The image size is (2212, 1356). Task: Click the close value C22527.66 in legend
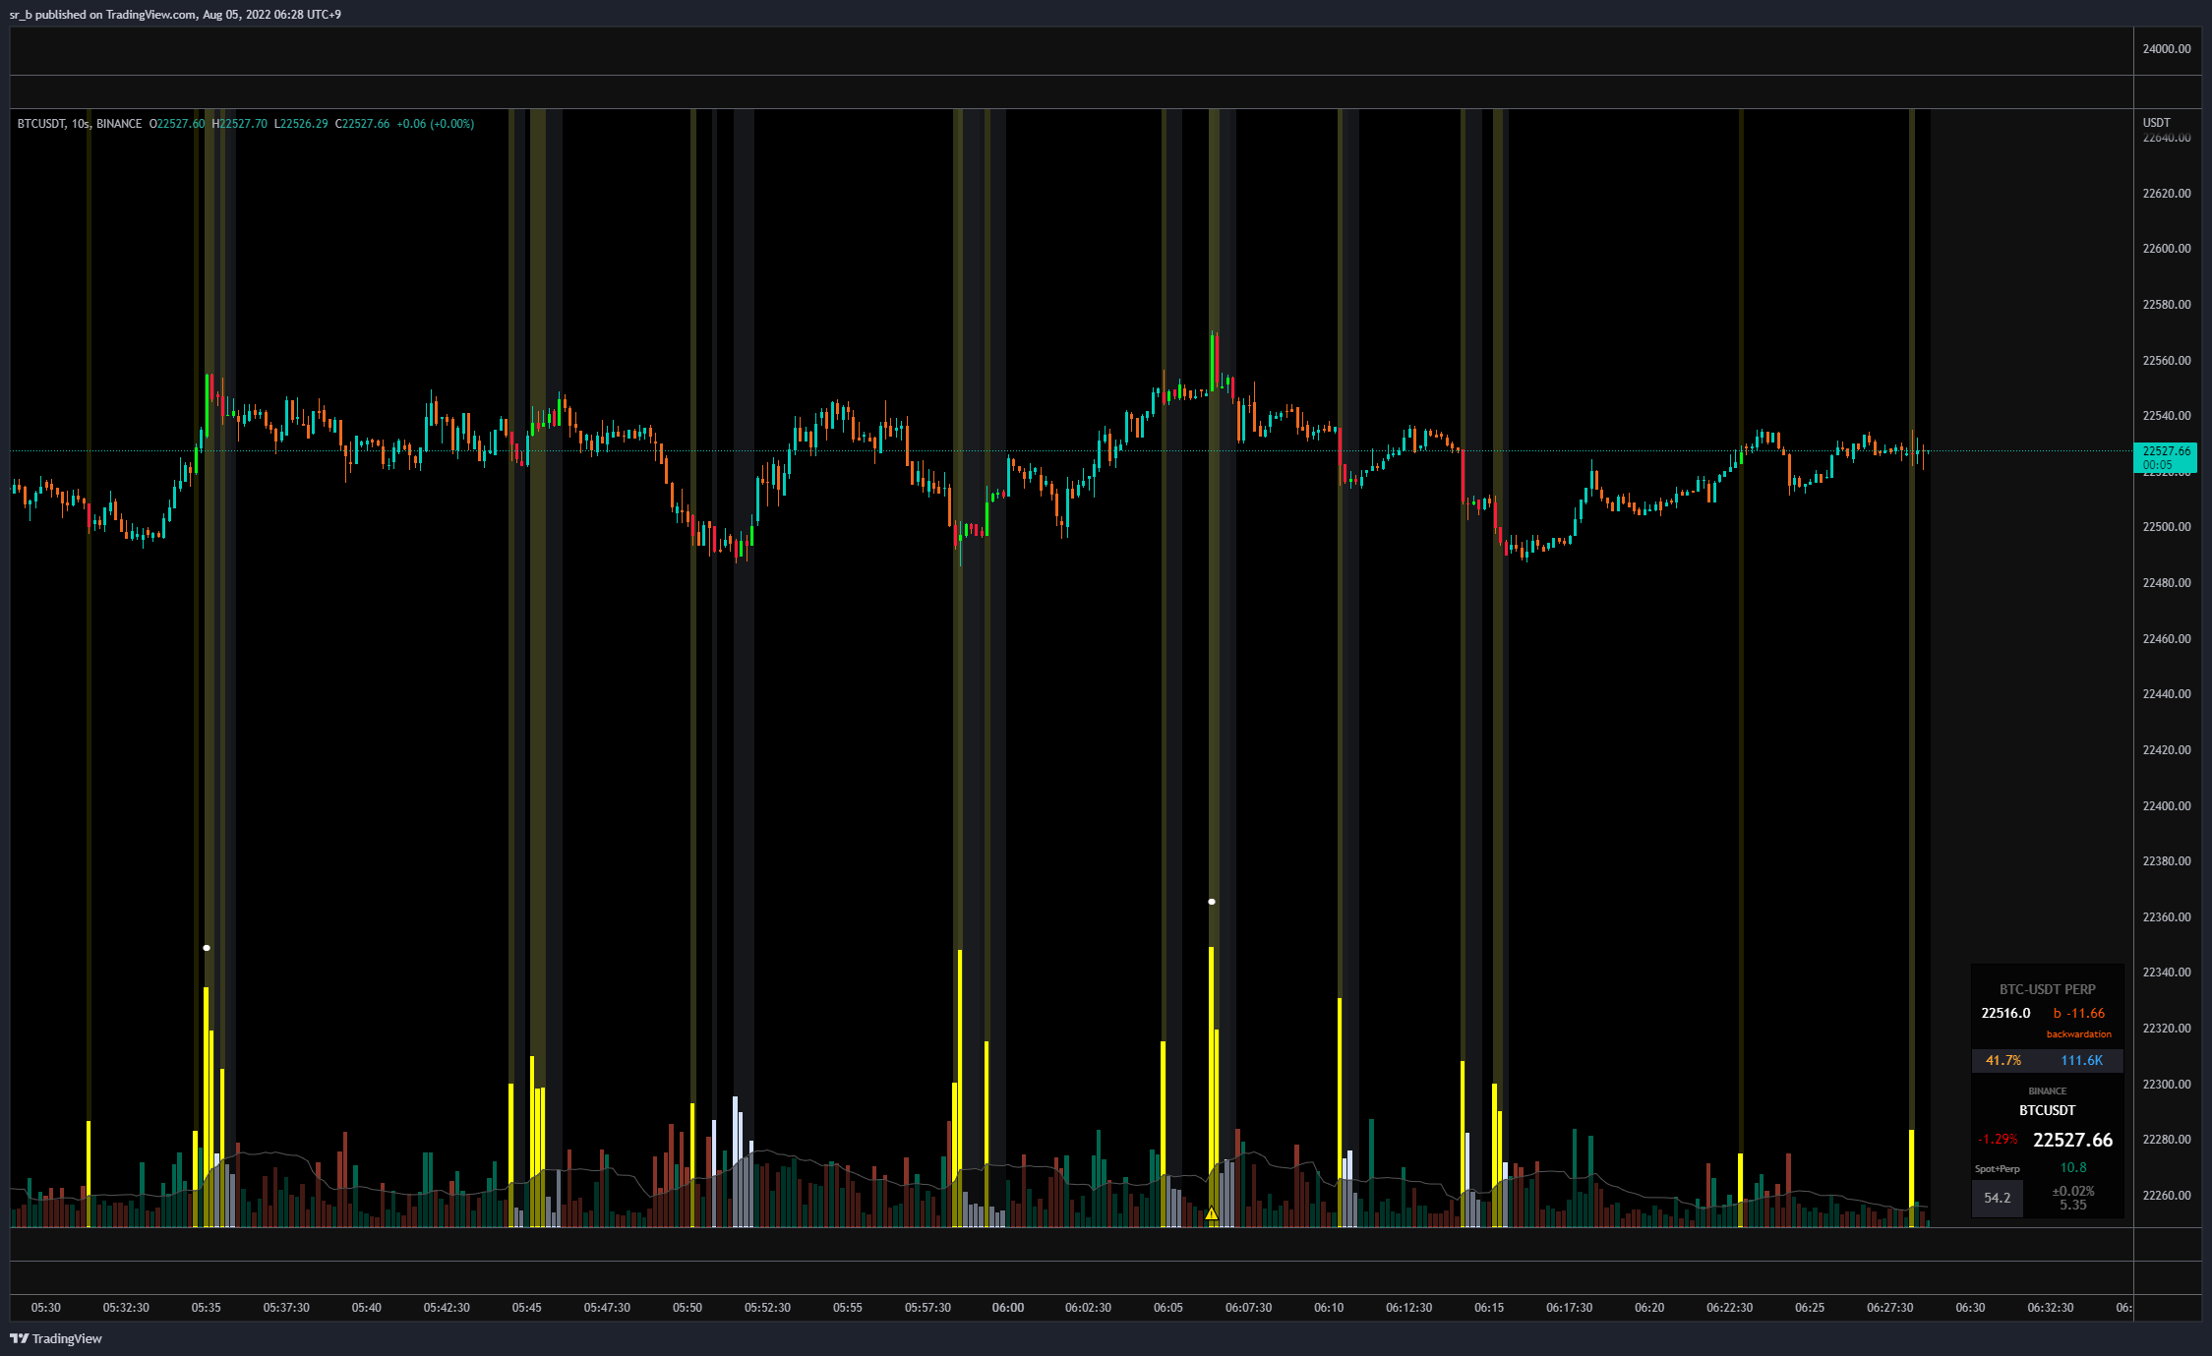(362, 124)
